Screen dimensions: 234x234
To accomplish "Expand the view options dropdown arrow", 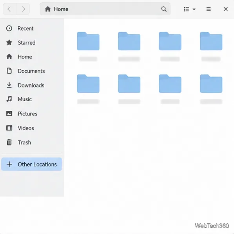I will (x=194, y=9).
